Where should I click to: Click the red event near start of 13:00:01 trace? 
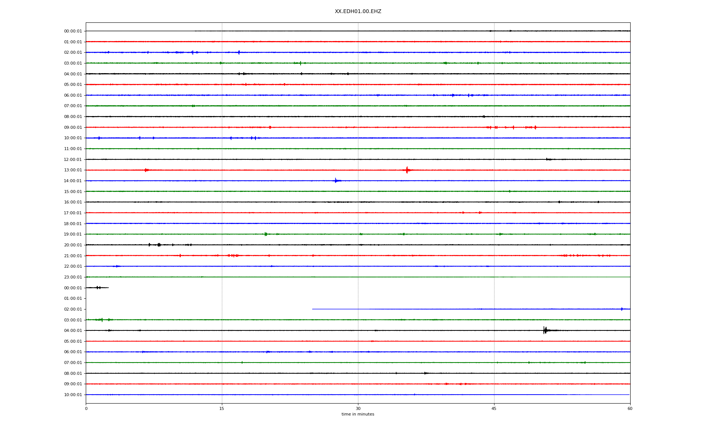pos(146,170)
